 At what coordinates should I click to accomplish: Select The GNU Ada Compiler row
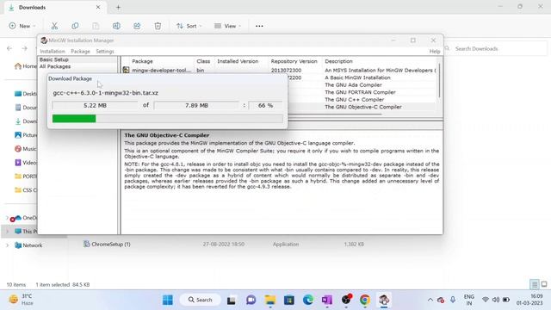[x=353, y=85]
